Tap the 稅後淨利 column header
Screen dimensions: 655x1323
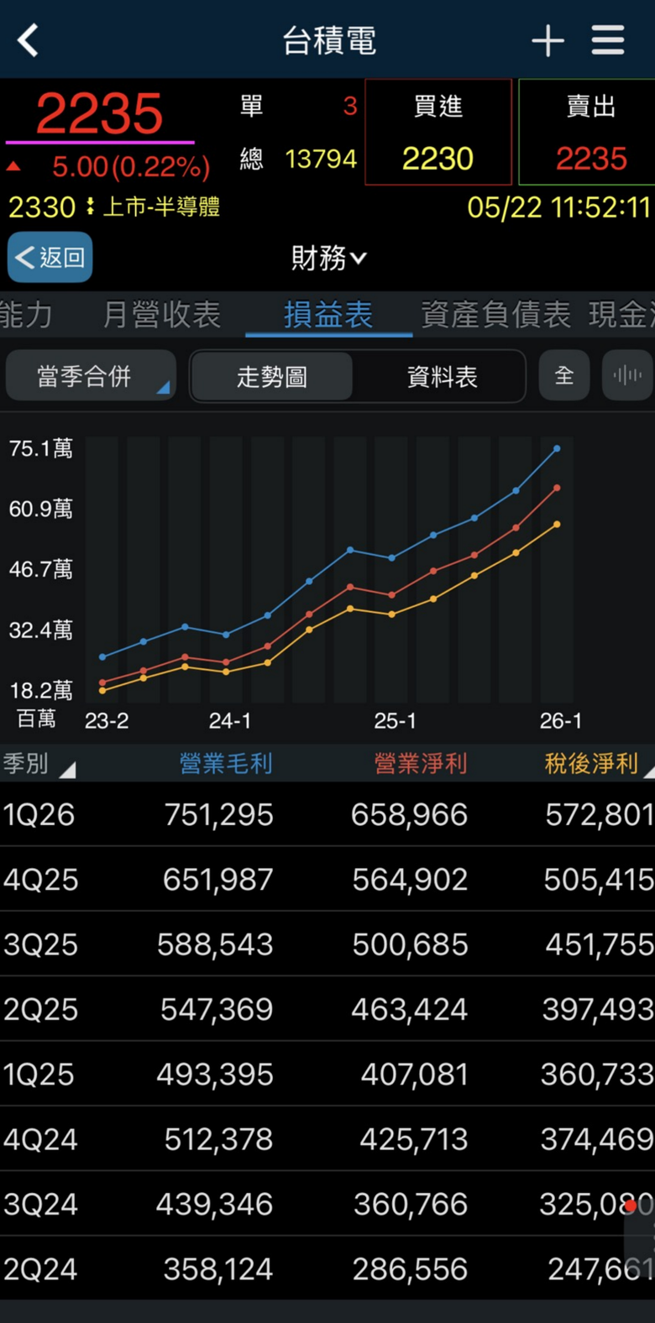(x=592, y=764)
